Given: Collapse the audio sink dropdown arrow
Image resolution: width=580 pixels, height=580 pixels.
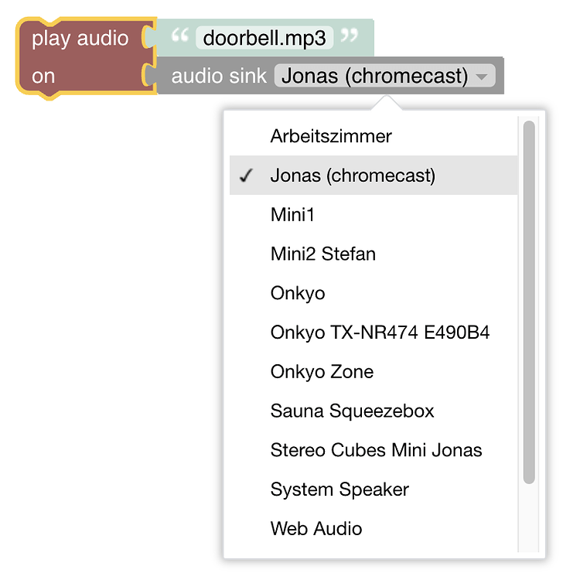Looking at the screenshot, I should [x=483, y=77].
